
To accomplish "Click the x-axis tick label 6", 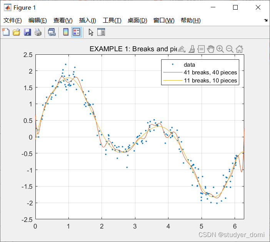I will click(235, 226).
